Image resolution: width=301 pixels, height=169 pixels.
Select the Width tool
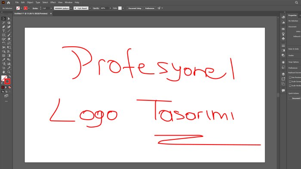click(3, 48)
